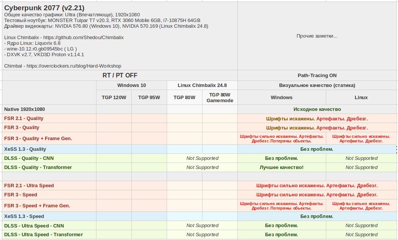Select the "Визуальное качество (статика)" header cell
This screenshot has height=240, width=398.
tap(317, 85)
